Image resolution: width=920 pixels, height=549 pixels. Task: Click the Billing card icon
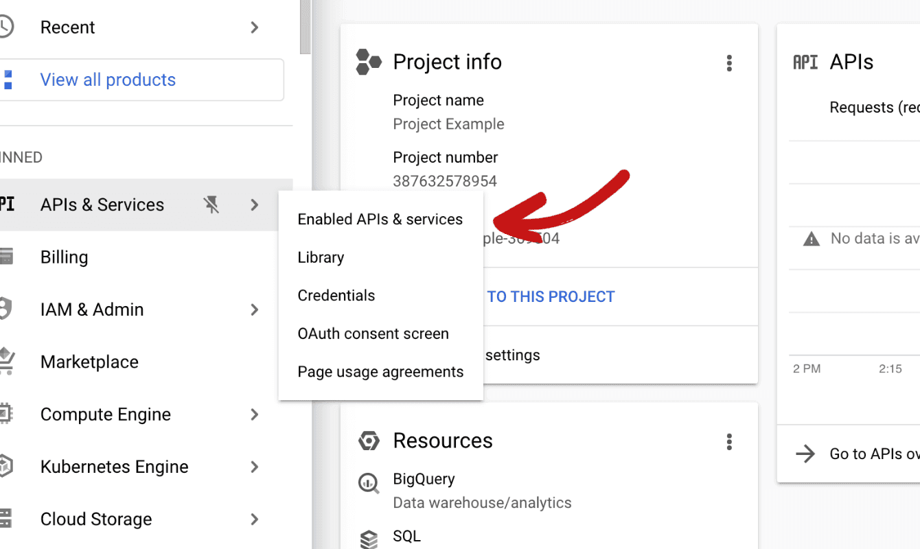6,257
